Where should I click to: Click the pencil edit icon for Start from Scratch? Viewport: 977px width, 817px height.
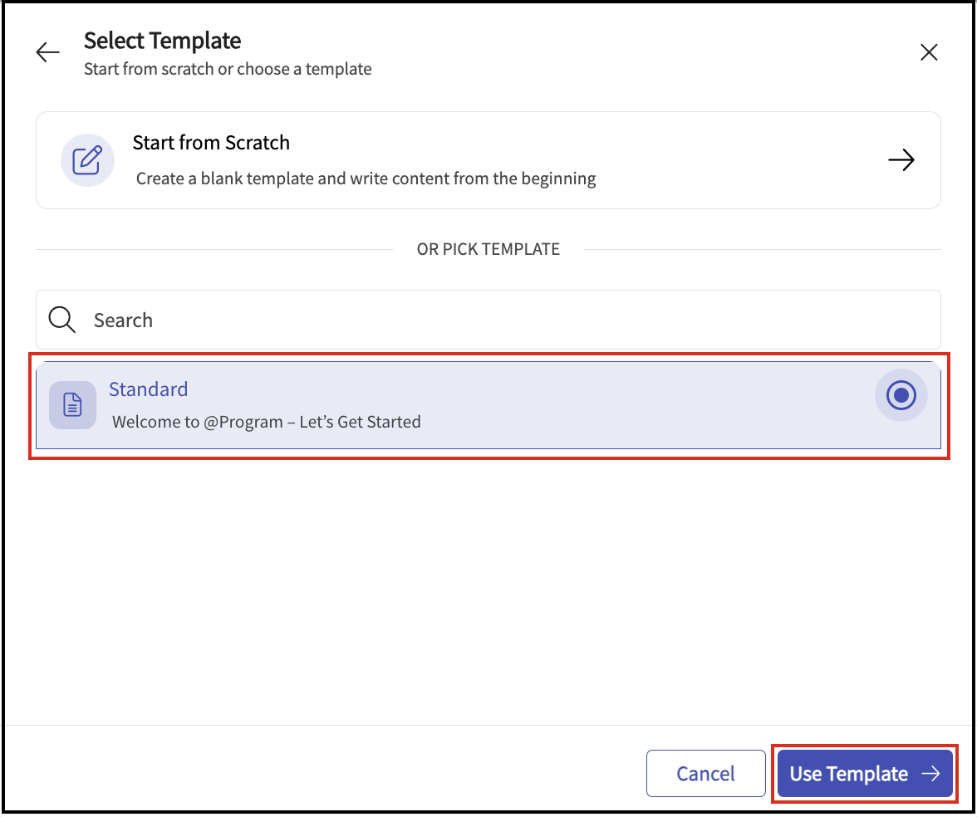pos(87,159)
